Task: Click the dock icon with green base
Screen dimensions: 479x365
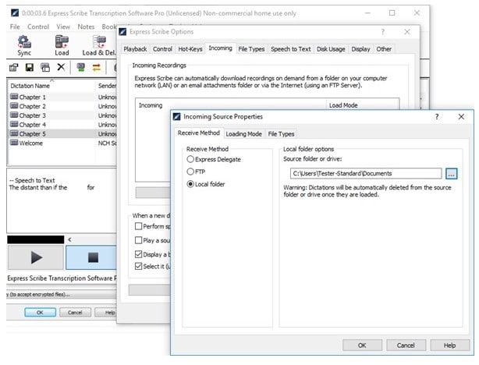Action: point(80,67)
